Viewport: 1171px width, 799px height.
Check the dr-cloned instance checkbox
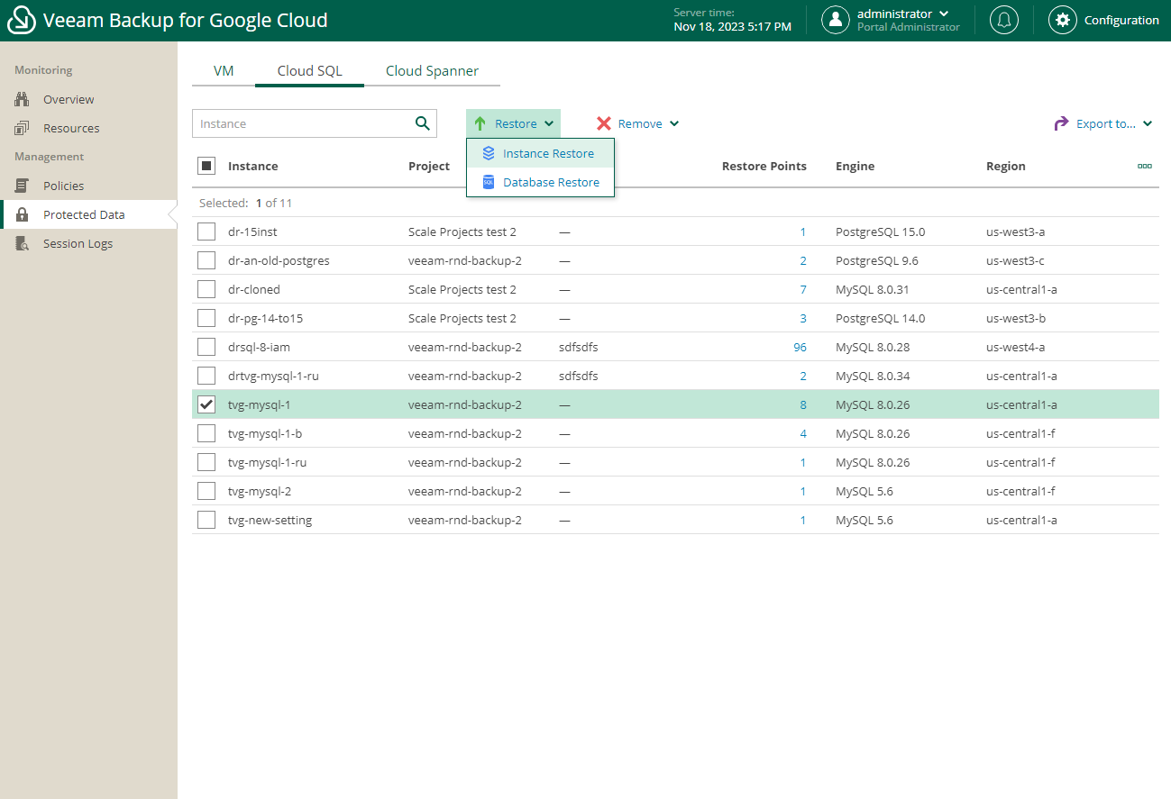click(206, 289)
